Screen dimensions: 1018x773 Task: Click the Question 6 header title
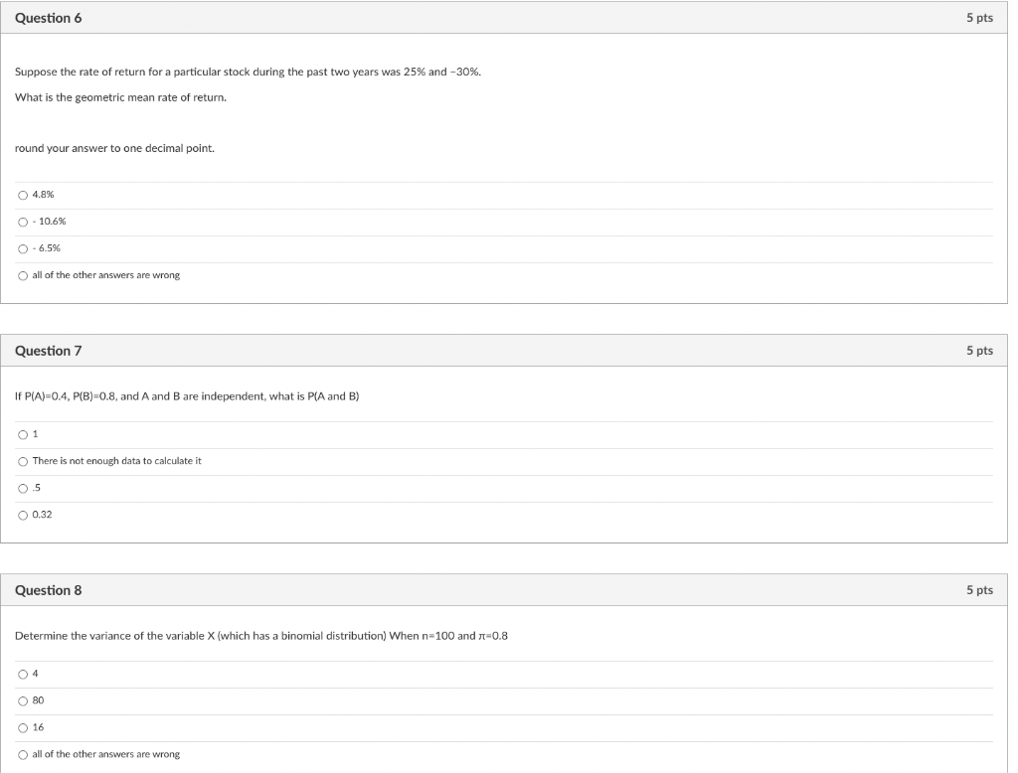48,18
